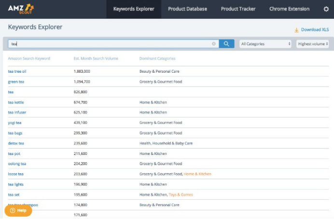Open the loose tea keyword
Image resolution: width=334 pixels, height=219 pixels.
[x=16, y=174]
